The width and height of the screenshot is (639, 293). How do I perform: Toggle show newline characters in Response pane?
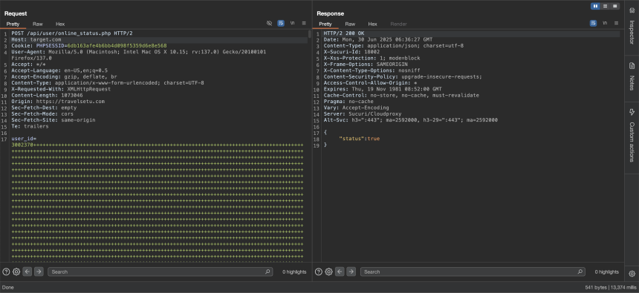(605, 24)
